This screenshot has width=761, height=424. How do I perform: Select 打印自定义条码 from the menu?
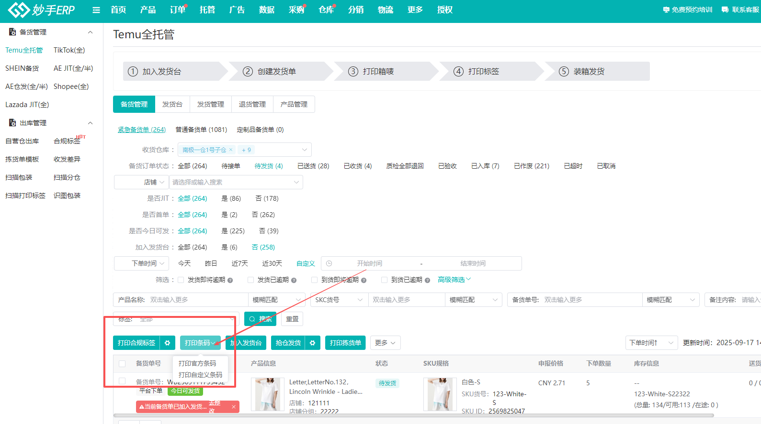[200, 375]
